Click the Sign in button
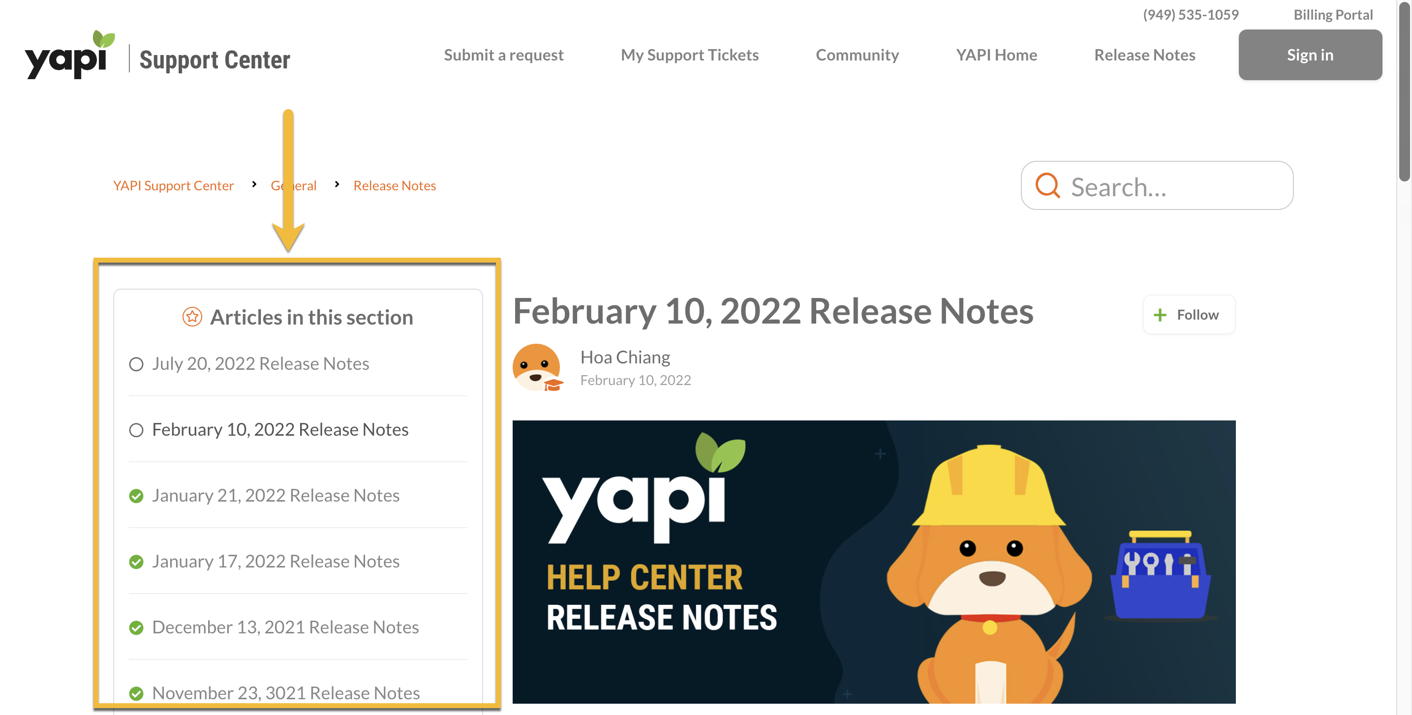Viewport: 1412px width, 715px height. tap(1310, 55)
